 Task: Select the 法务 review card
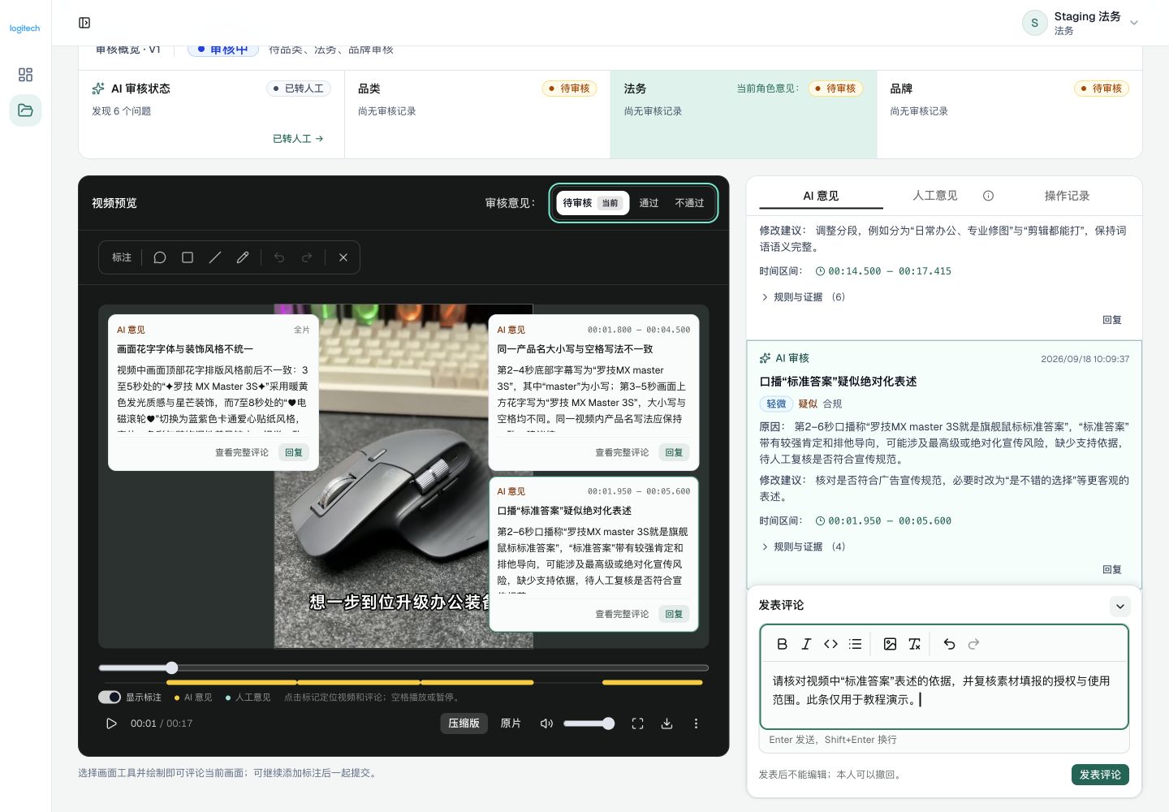pyautogui.click(x=744, y=114)
